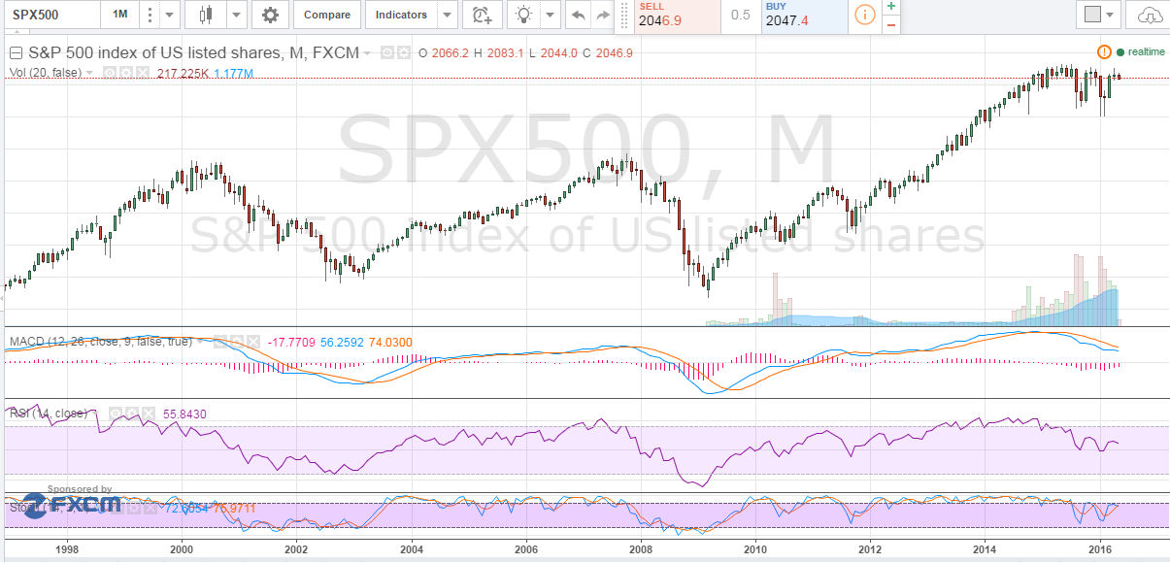Remove the RSI indicator with its X icon
The width and height of the screenshot is (1170, 563).
click(x=148, y=414)
